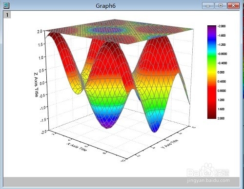Click the Z axis tick label -2.0

pos(44,132)
